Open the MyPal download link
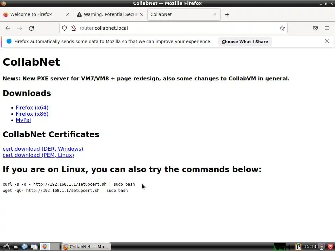Viewport: 335px width, 251px height. pyautogui.click(x=23, y=120)
